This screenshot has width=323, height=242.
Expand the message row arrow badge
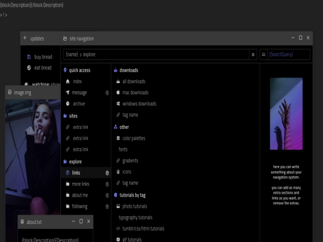pos(107,93)
